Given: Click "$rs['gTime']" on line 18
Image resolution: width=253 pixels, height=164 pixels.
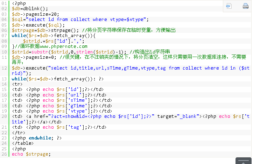Looking at the screenshot, I should pos(73,106).
